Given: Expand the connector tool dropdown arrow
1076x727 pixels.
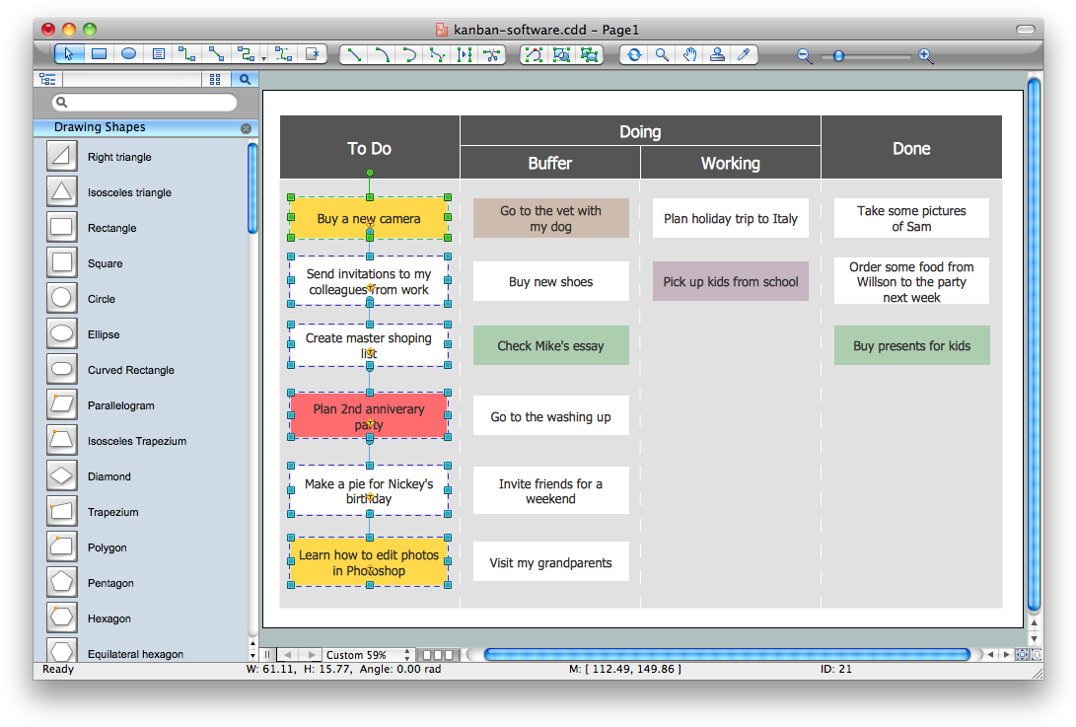Looking at the screenshot, I should click(263, 57).
